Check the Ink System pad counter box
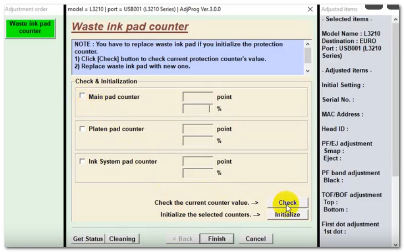 pyautogui.click(x=82, y=161)
